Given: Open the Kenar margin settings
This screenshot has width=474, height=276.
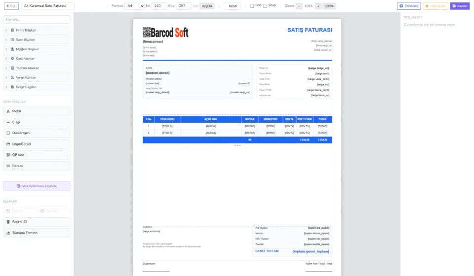Looking at the screenshot, I should point(233,6).
